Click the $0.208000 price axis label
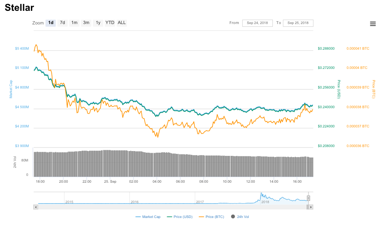Image resolution: width=383 pixels, height=226 pixels. coord(326,146)
